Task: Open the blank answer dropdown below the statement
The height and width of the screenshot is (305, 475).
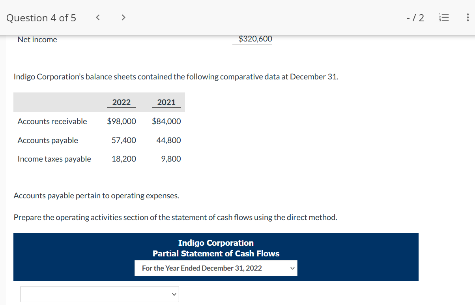Action: [x=99, y=294]
